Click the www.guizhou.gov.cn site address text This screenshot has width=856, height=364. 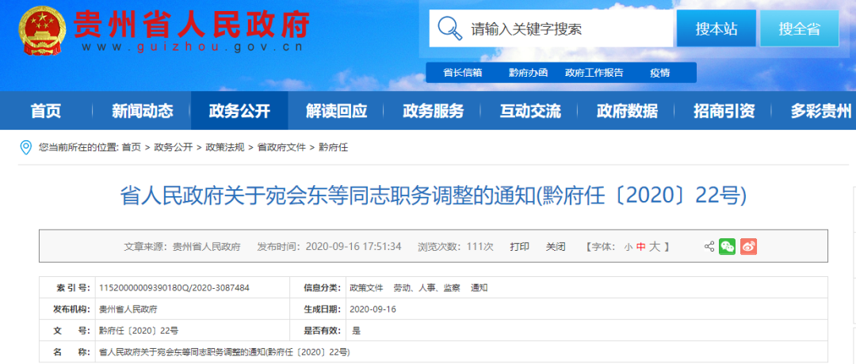192,47
